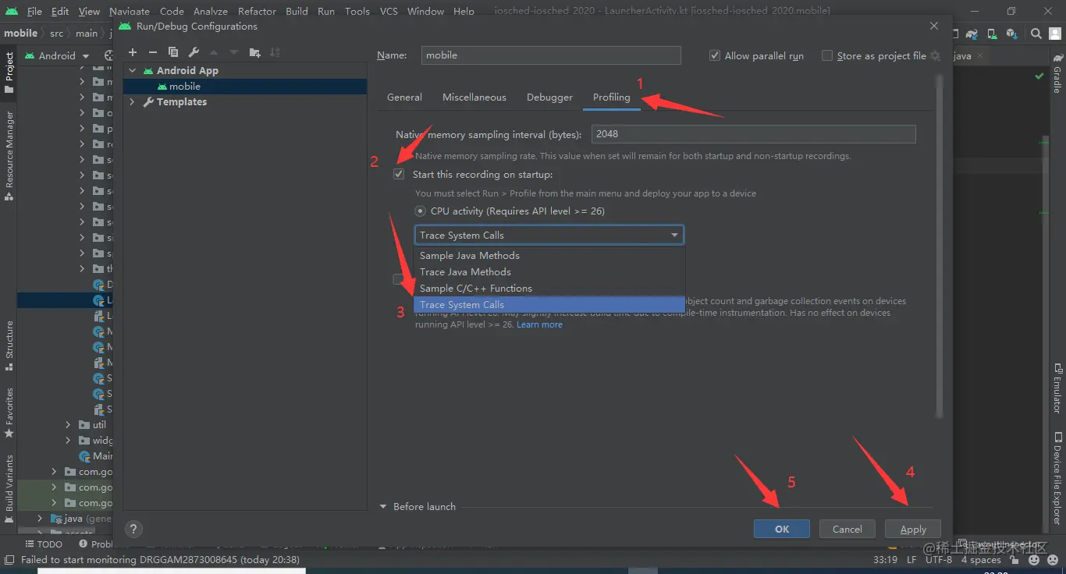The height and width of the screenshot is (574, 1066).
Task: Click the Name input field
Action: (x=551, y=55)
